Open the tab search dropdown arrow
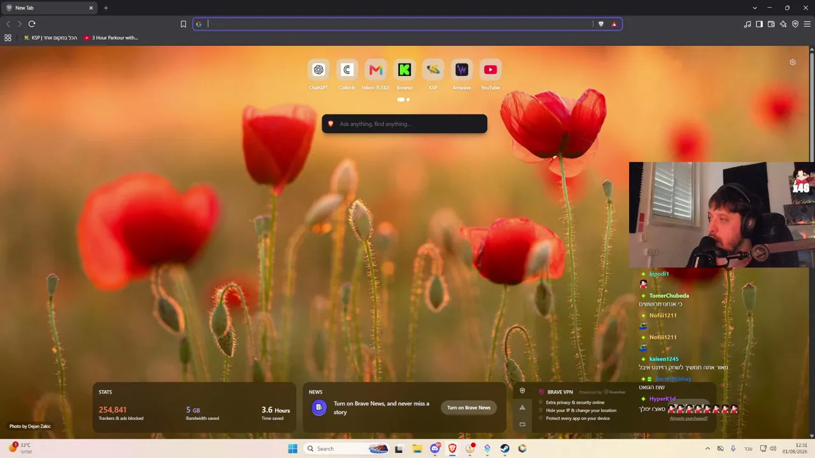 755,8
